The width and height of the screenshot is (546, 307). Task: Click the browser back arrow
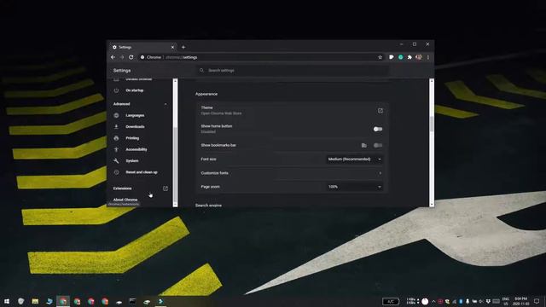pyautogui.click(x=113, y=57)
